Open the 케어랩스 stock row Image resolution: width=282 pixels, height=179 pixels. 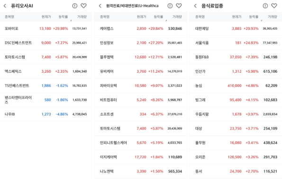pos(140,28)
